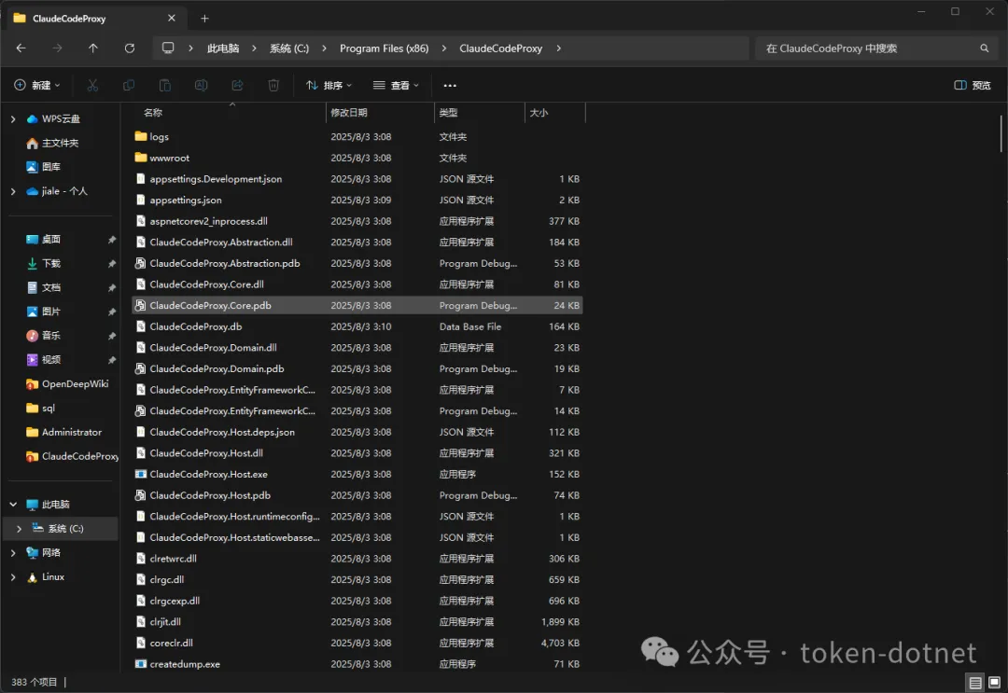This screenshot has height=693, width=1008.
Task: Expand Linux tree node chevron
Action: (13, 576)
